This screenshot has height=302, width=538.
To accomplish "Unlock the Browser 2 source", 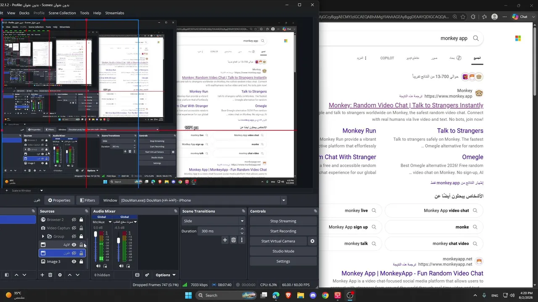I will (x=81, y=219).
